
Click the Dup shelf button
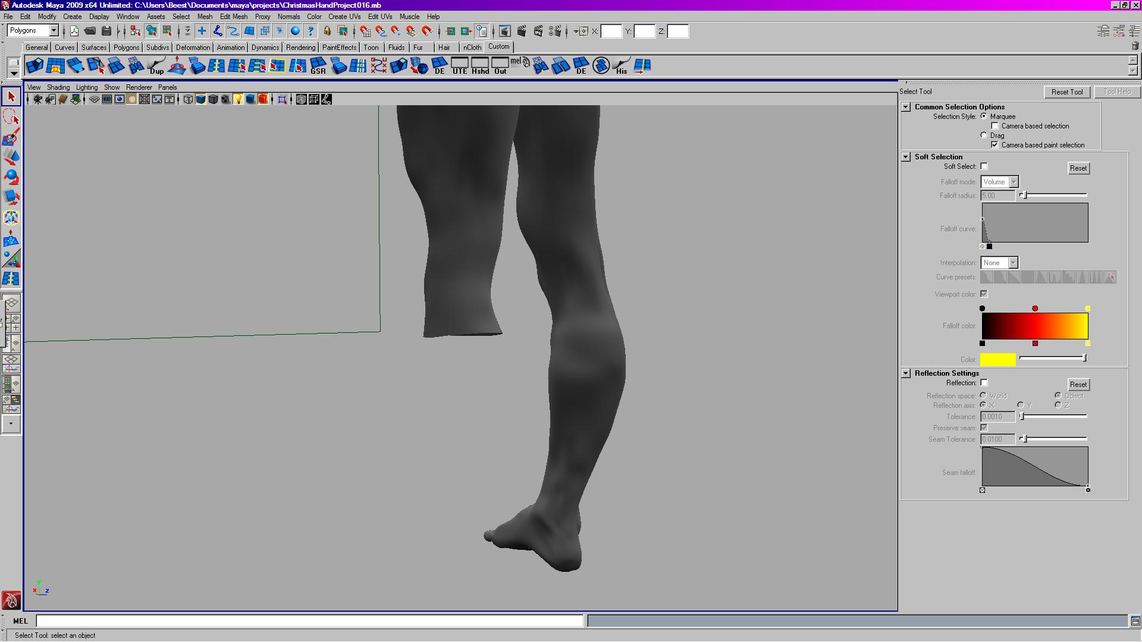[156, 65]
